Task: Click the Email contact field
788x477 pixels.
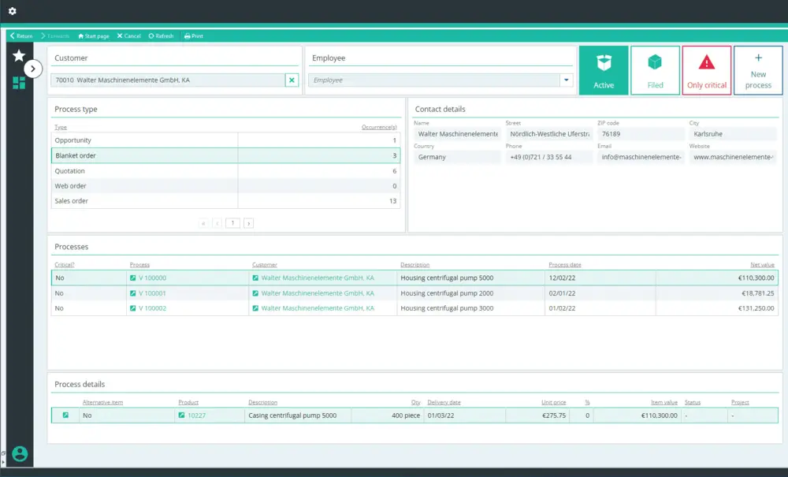Action: [641, 157]
